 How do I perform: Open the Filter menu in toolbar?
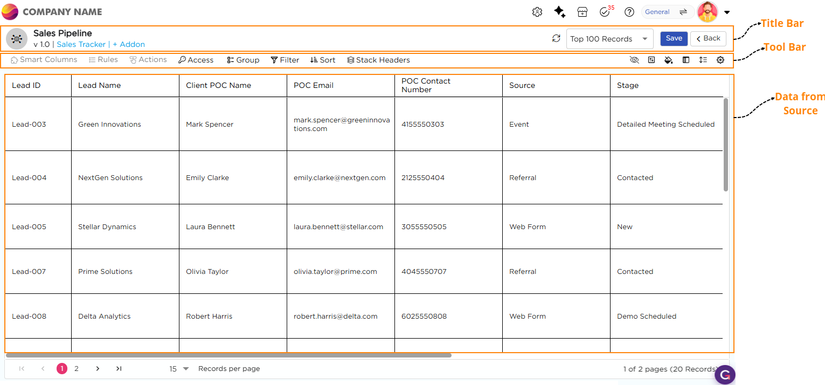click(285, 60)
